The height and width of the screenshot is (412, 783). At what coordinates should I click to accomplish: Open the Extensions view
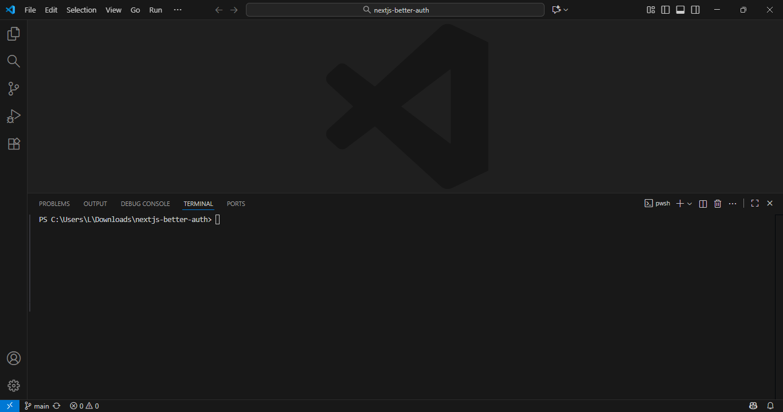point(13,144)
